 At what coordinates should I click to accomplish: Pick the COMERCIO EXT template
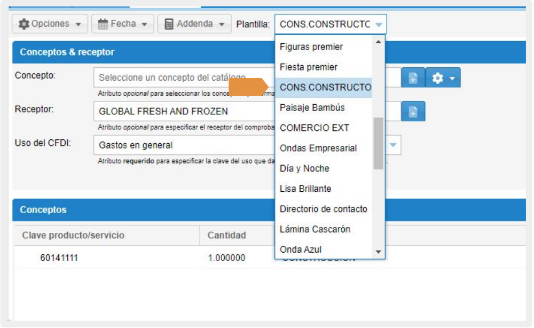[x=314, y=128]
